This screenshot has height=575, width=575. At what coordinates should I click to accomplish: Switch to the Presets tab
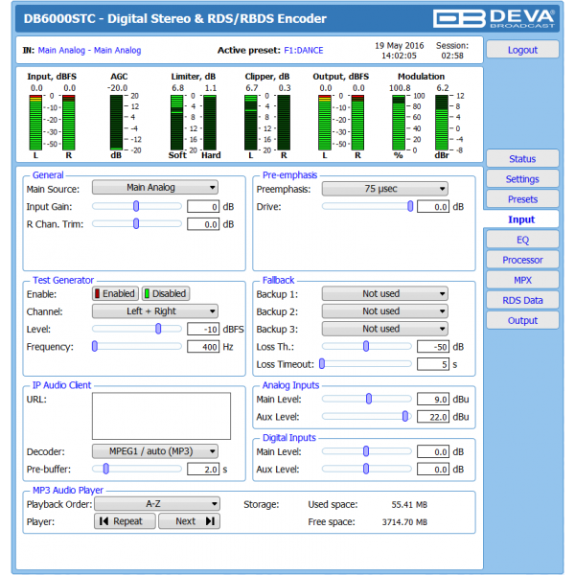point(522,199)
